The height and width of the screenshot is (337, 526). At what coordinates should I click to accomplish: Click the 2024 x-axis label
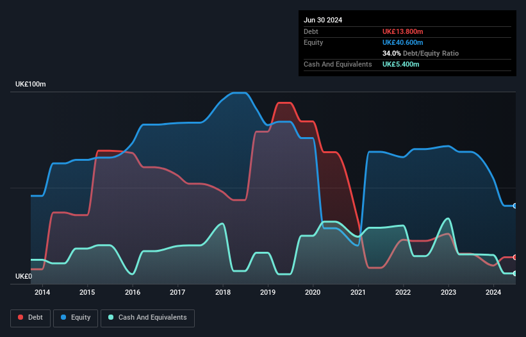pyautogui.click(x=493, y=292)
